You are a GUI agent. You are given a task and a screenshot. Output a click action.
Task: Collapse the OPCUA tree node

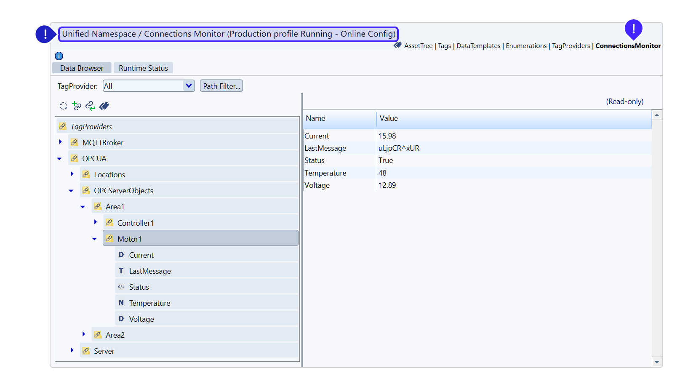coord(60,159)
